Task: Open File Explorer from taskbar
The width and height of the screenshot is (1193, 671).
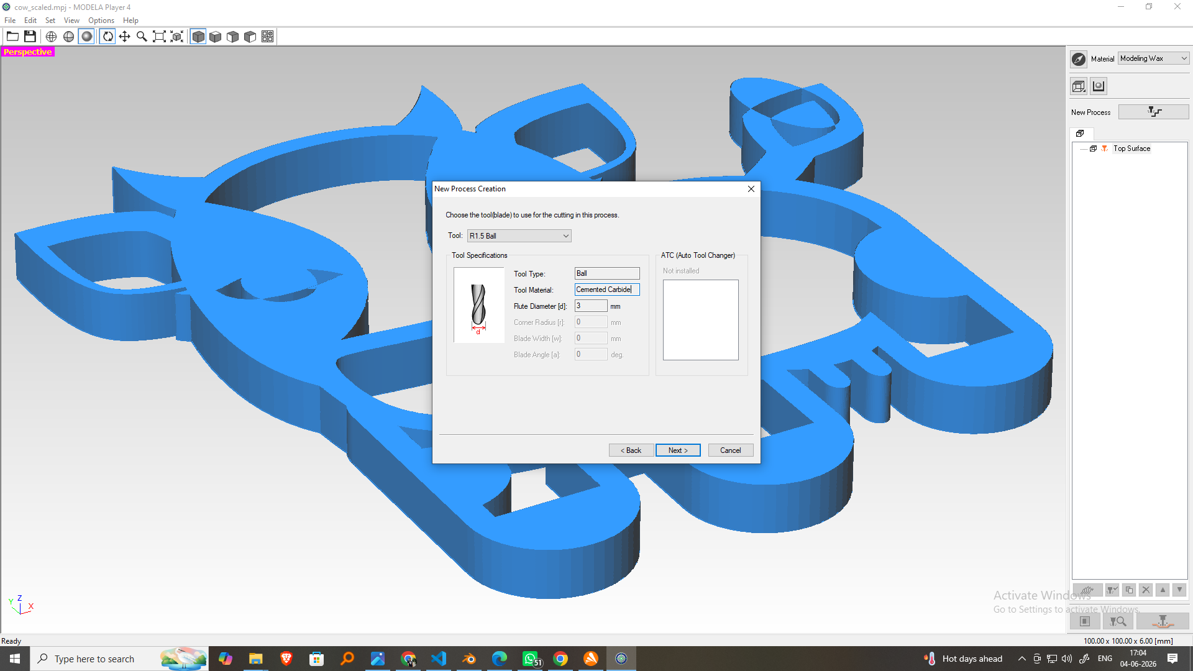Action: pos(255,659)
